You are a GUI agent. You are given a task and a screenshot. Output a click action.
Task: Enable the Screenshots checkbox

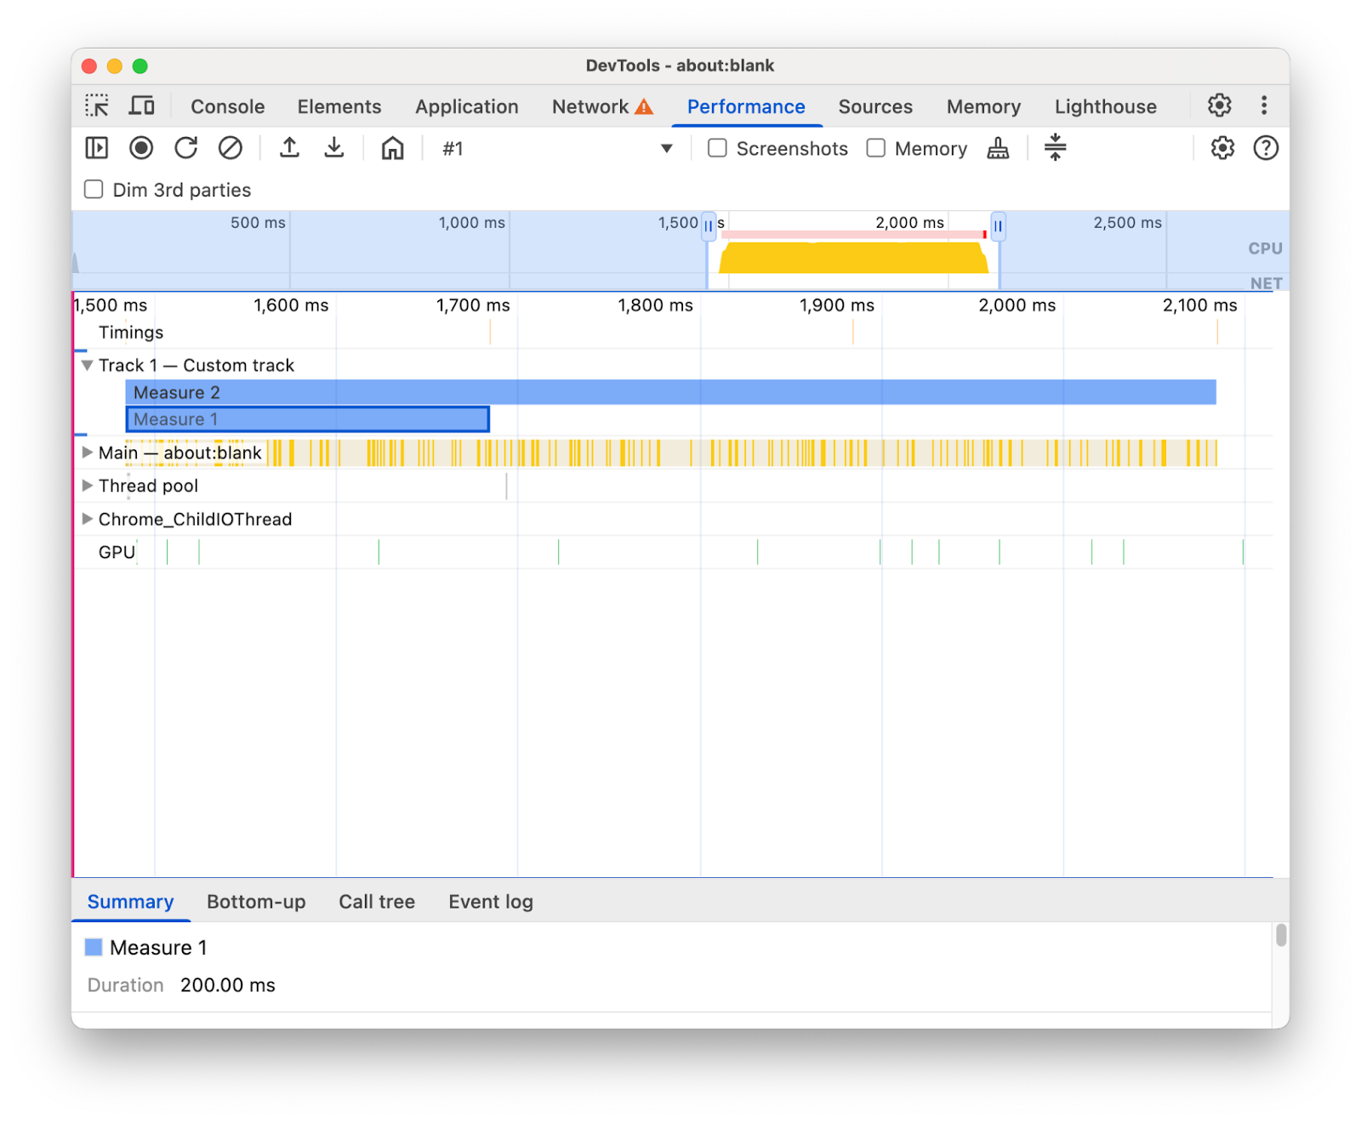point(717,147)
